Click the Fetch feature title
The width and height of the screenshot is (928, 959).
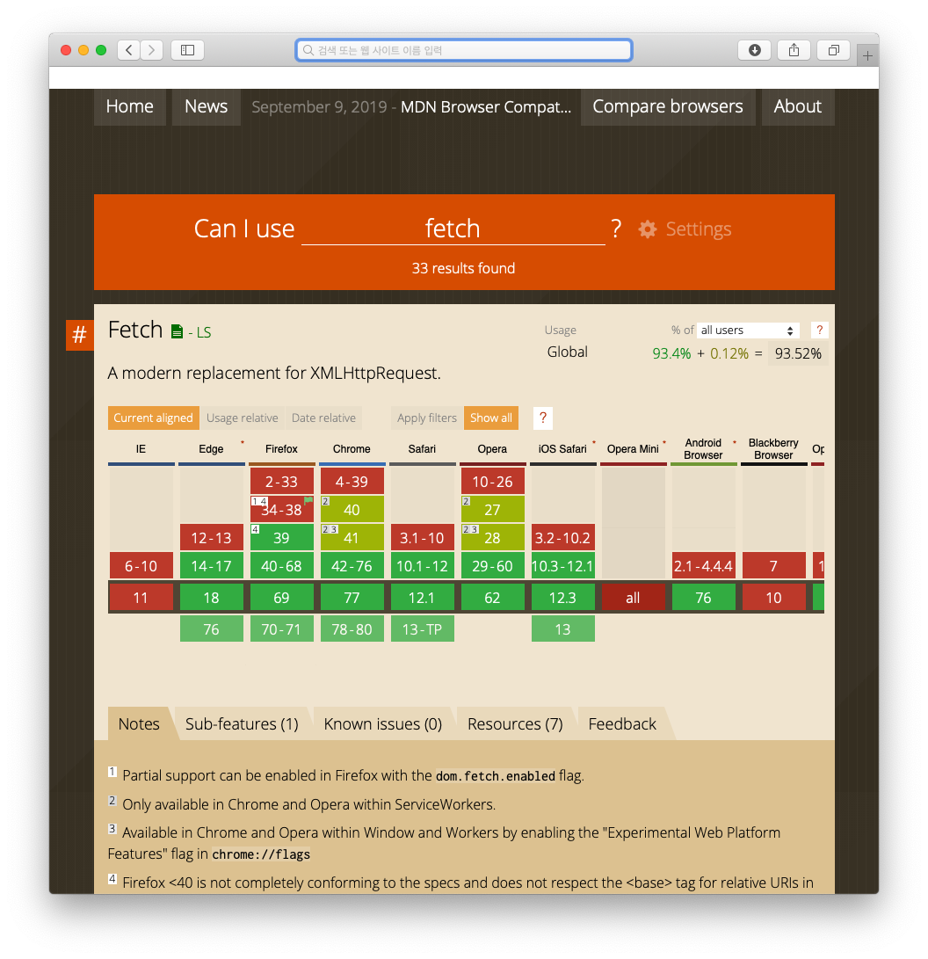pyautogui.click(x=135, y=331)
